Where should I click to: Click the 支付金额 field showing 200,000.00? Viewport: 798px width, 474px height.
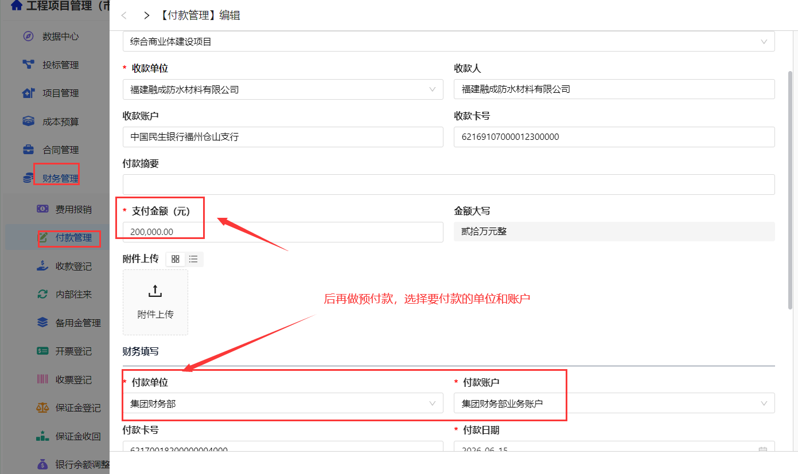pos(283,232)
